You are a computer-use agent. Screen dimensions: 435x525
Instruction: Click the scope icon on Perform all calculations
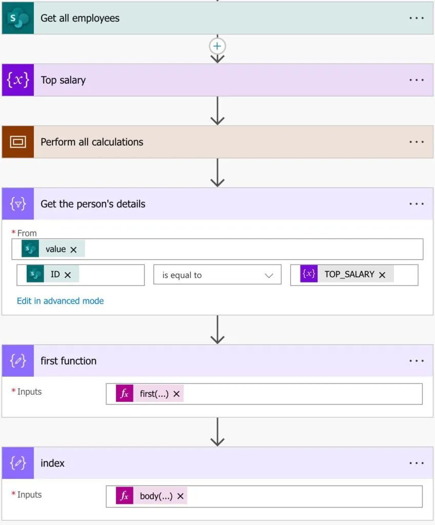pos(18,142)
